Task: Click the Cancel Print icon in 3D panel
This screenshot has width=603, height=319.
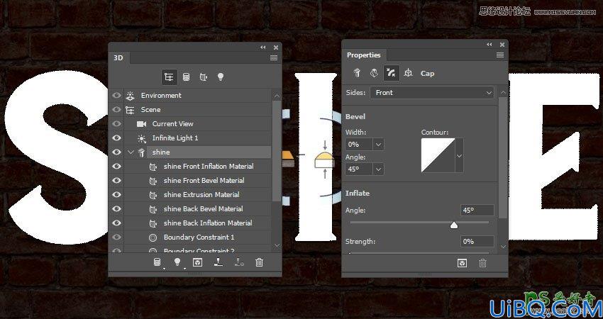Action: tap(239, 262)
